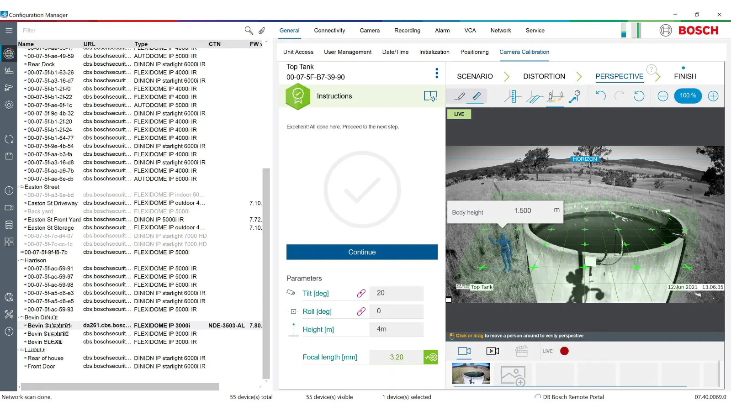Collapse the Bevin group in device tree

(19, 317)
